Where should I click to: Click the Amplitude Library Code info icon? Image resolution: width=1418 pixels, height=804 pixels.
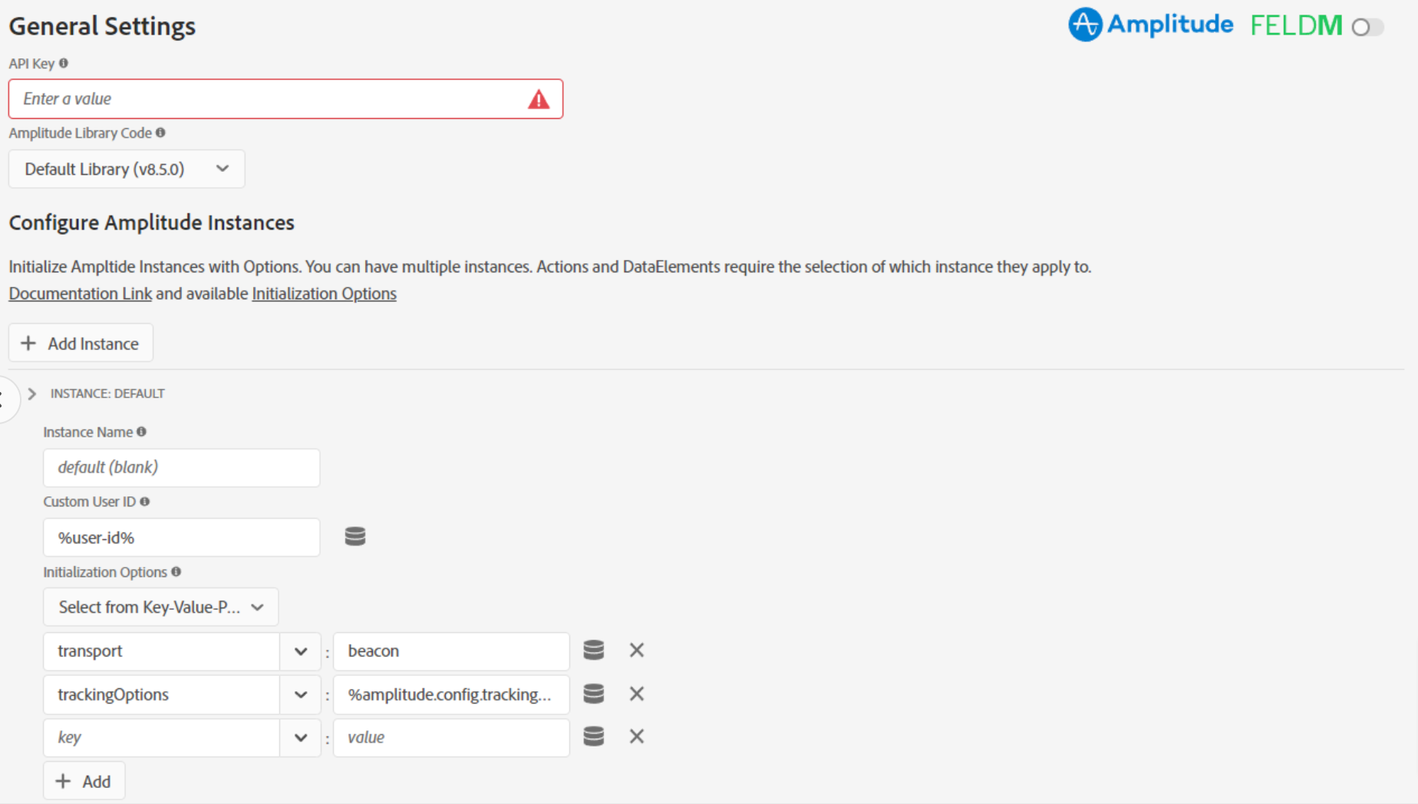coord(160,132)
